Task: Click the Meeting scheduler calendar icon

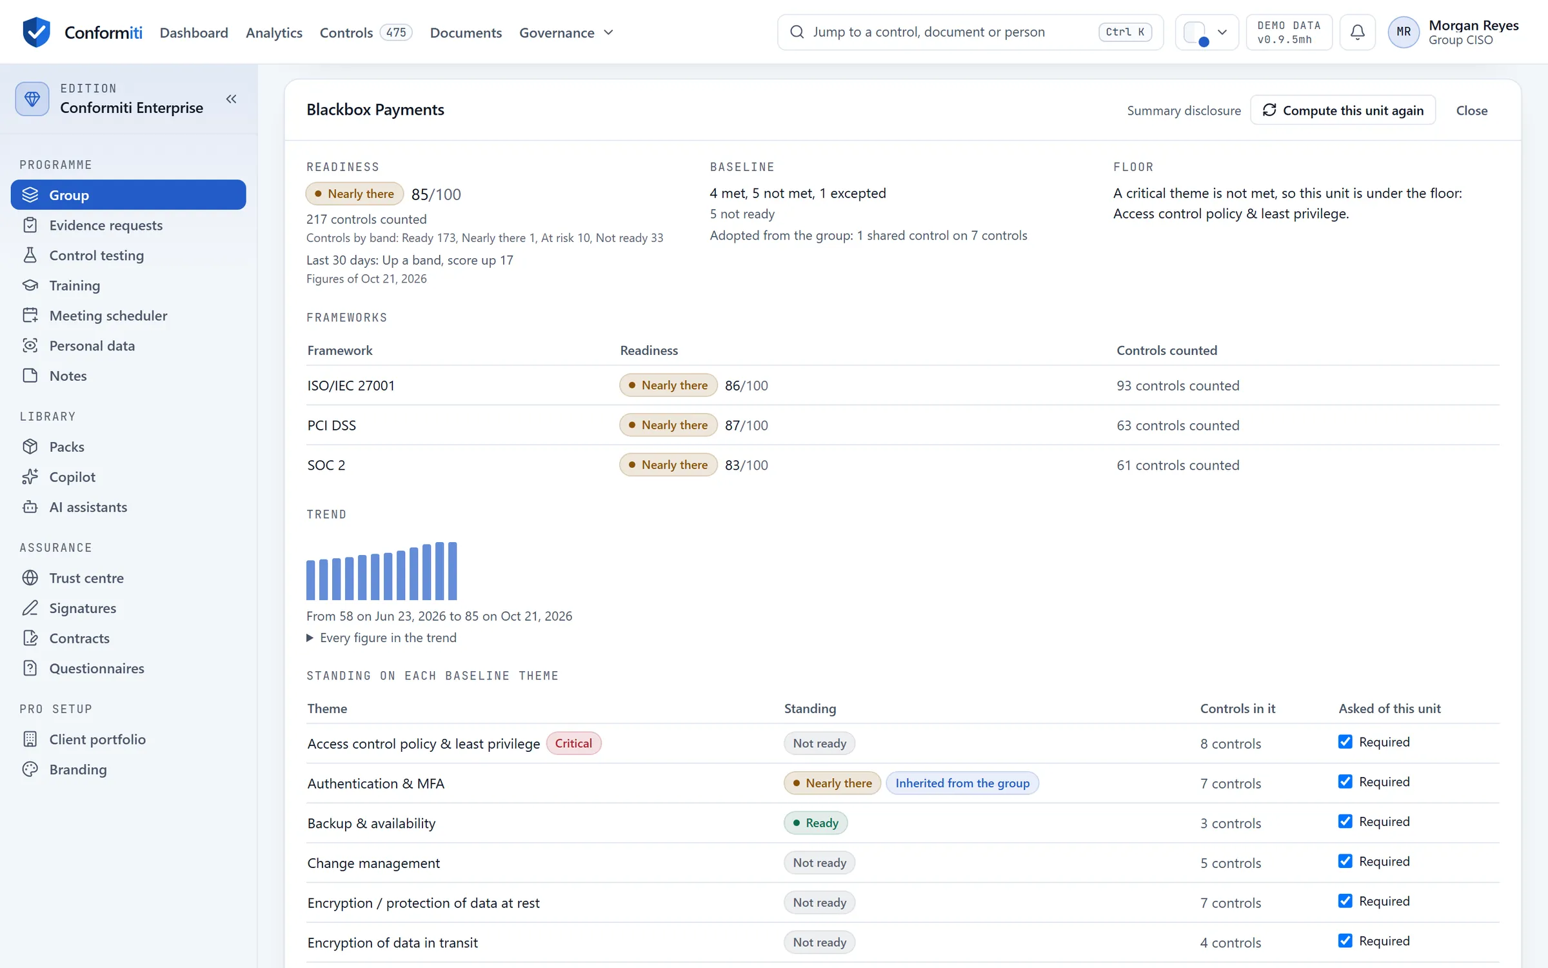Action: (30, 315)
